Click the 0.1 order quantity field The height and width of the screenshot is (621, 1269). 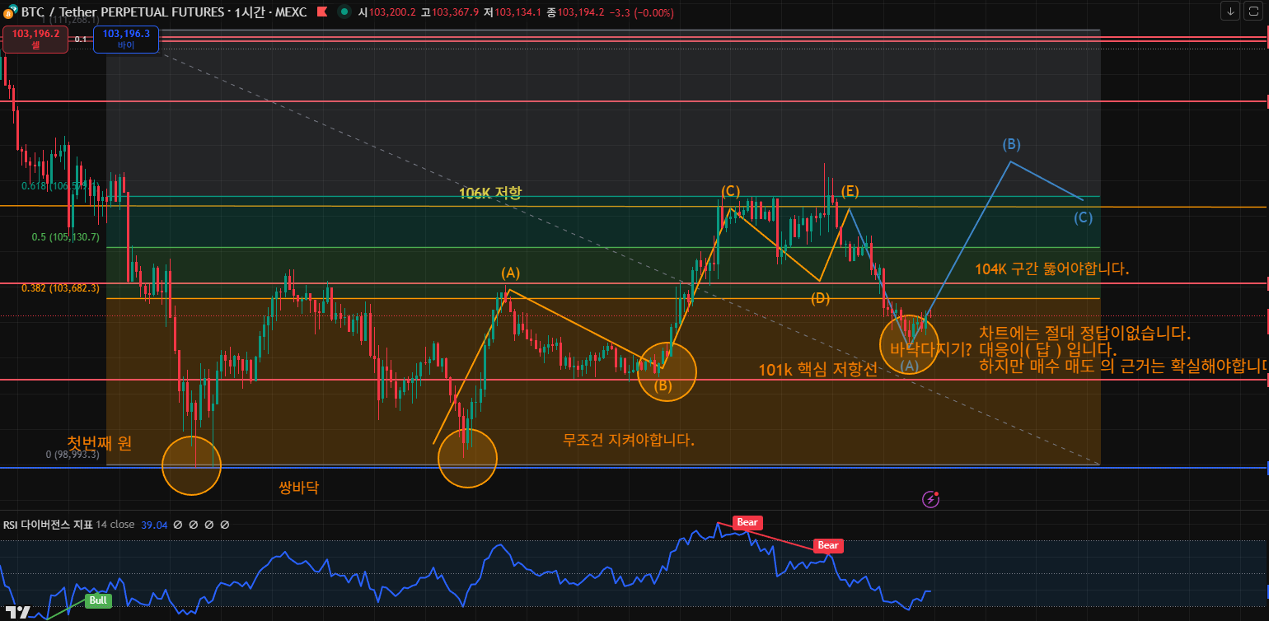point(80,39)
